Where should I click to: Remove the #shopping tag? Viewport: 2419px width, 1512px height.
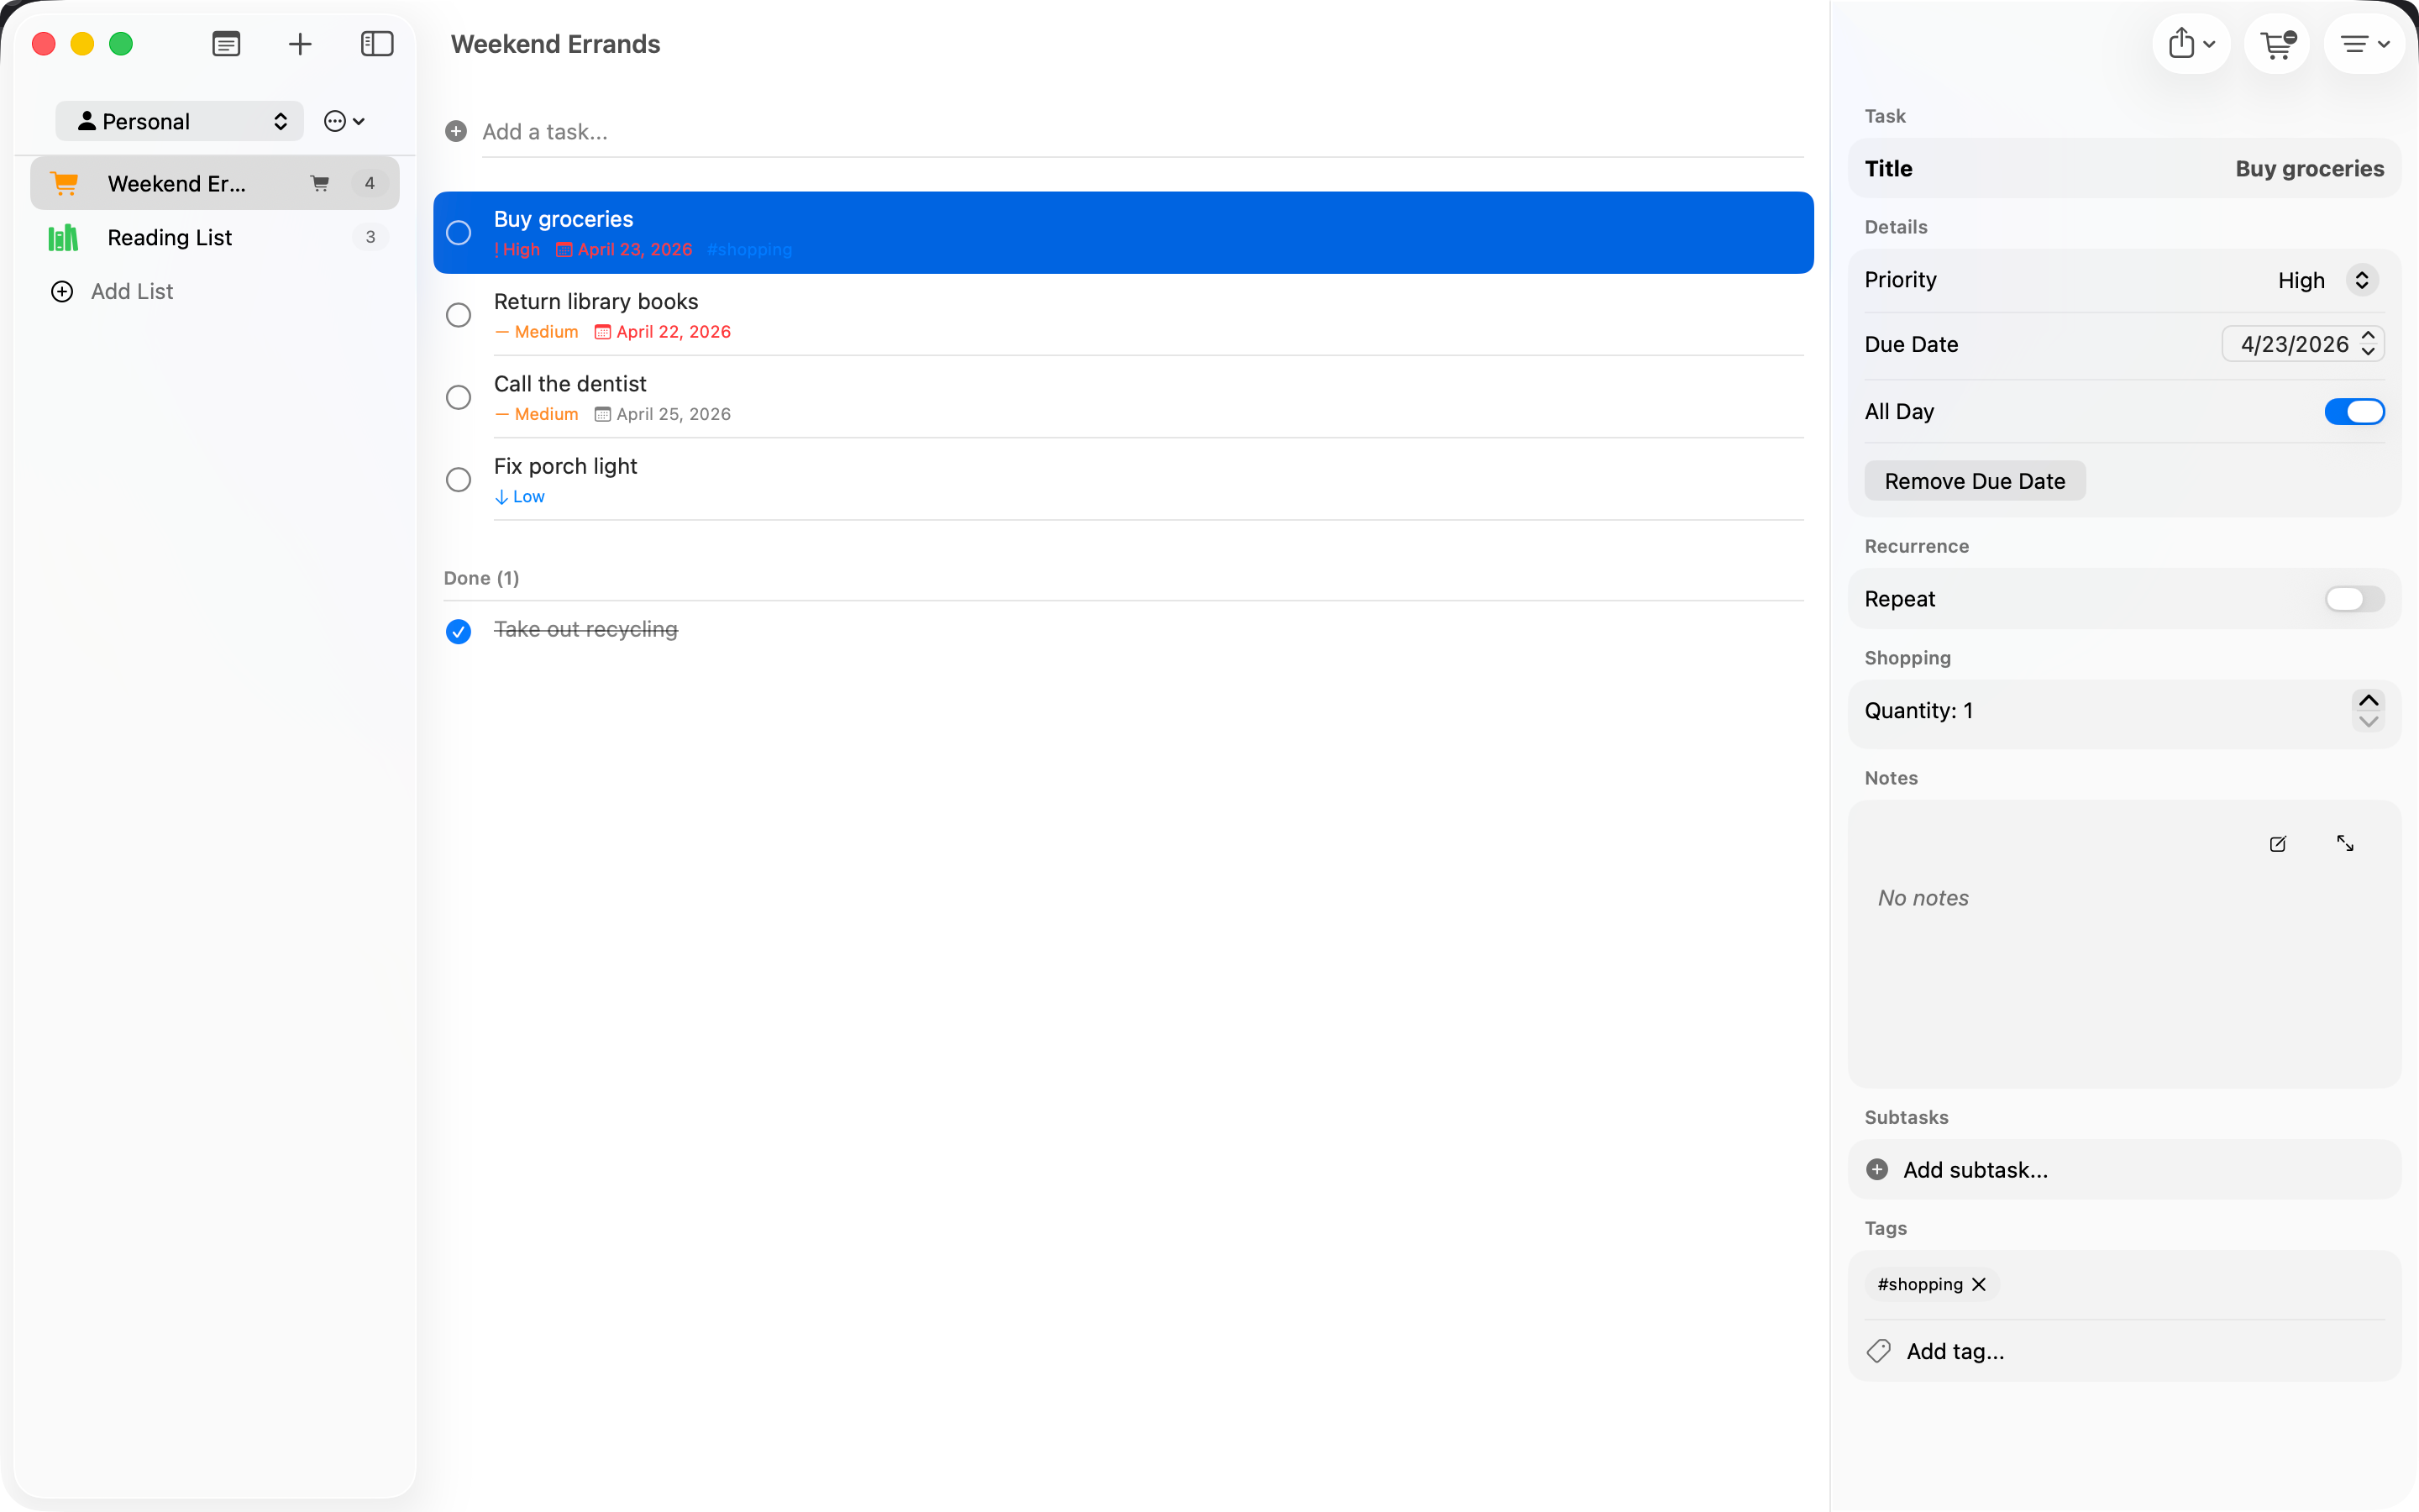(1981, 1284)
